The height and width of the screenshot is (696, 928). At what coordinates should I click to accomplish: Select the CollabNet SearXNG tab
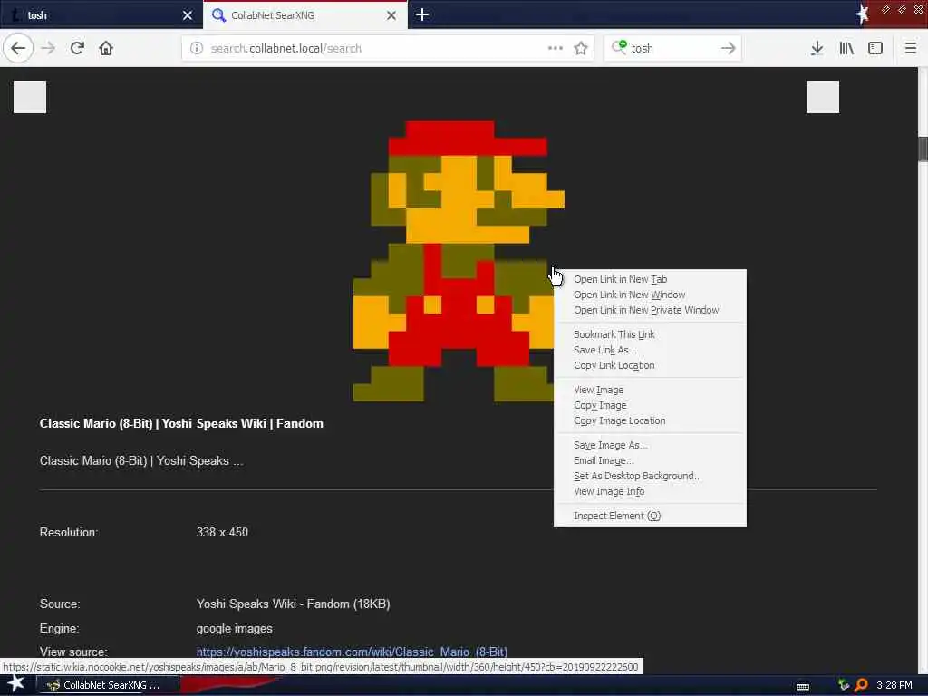click(x=304, y=15)
